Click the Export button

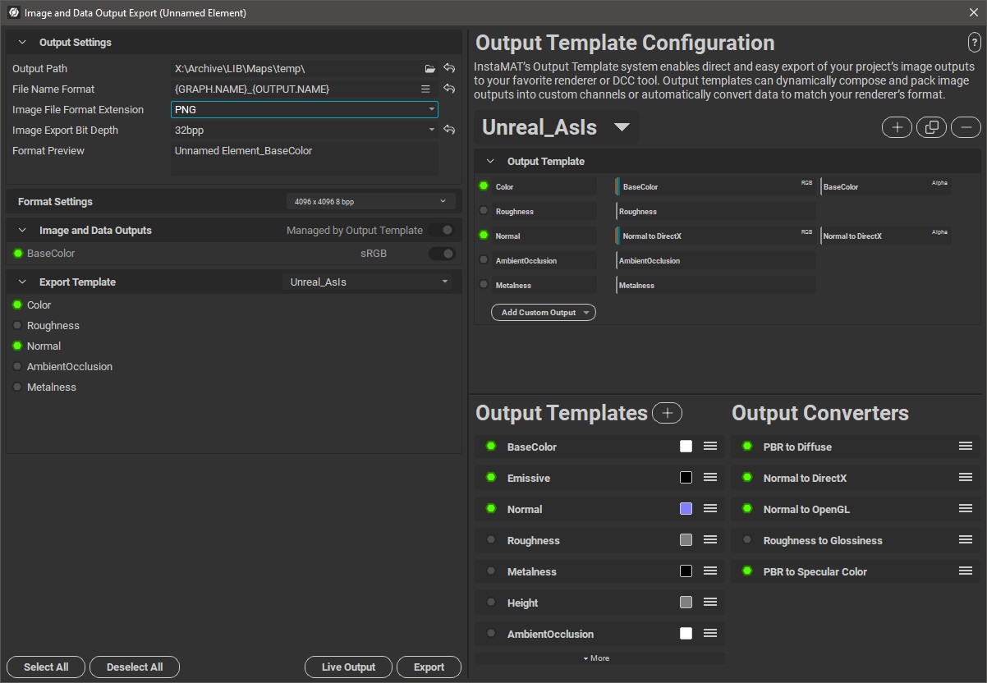click(x=429, y=667)
